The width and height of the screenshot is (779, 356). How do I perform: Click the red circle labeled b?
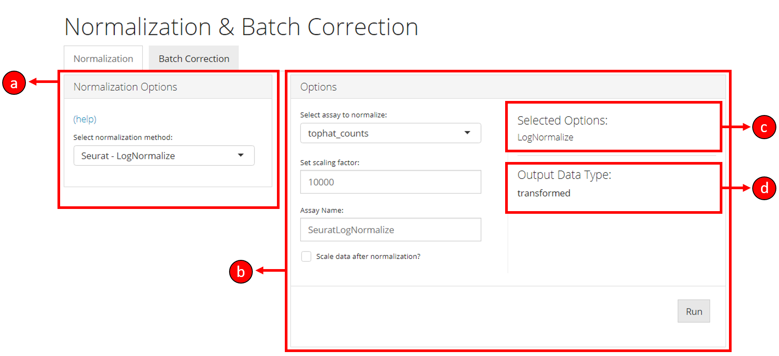(241, 272)
